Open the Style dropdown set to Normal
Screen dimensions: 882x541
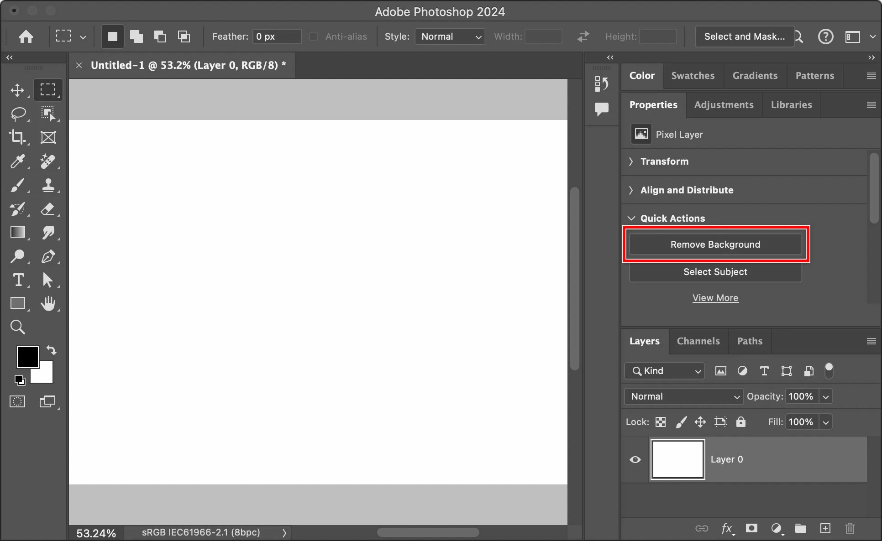(x=449, y=36)
